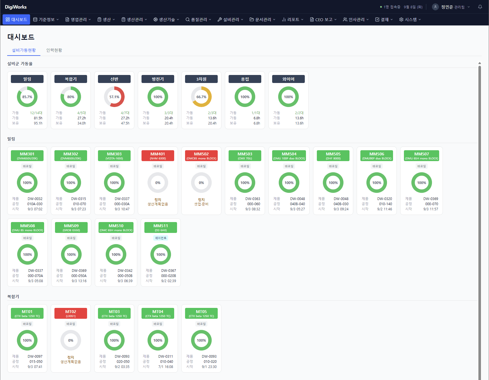Click the 리포트 bar chart icon
Screen dimensions: 489x380
[284, 19]
